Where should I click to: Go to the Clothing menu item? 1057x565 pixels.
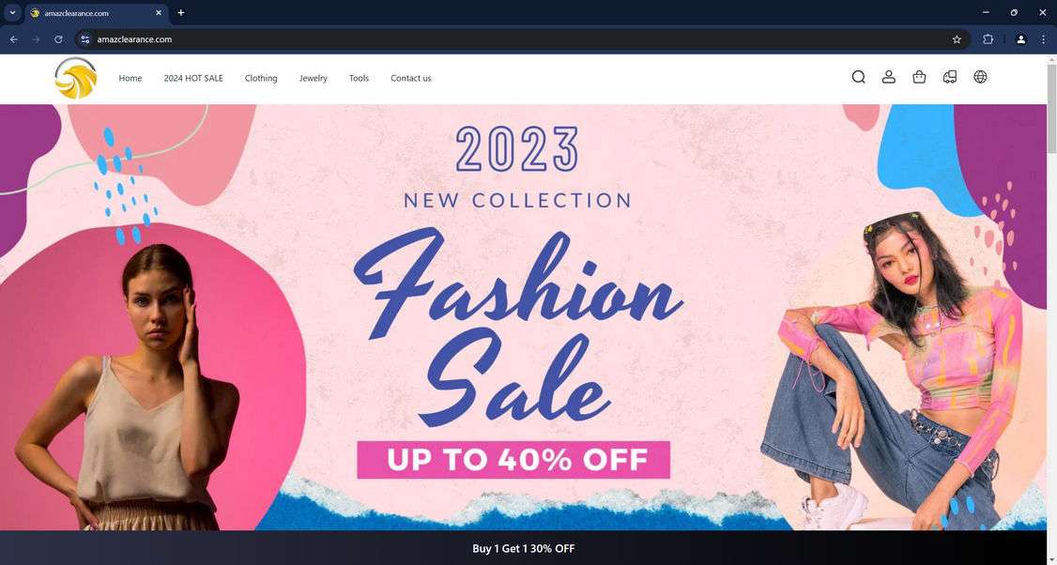(x=261, y=78)
